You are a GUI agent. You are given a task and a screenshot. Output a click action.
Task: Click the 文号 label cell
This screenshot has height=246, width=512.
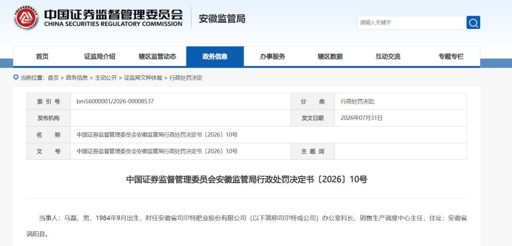49,151
